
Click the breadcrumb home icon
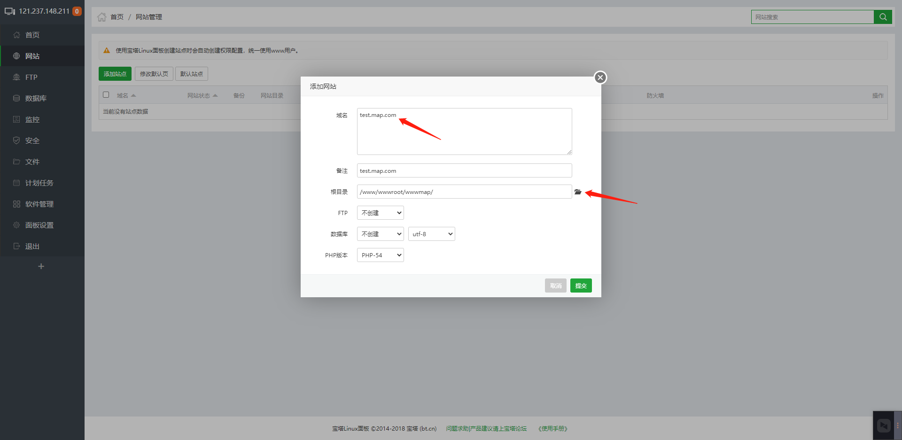(x=101, y=17)
